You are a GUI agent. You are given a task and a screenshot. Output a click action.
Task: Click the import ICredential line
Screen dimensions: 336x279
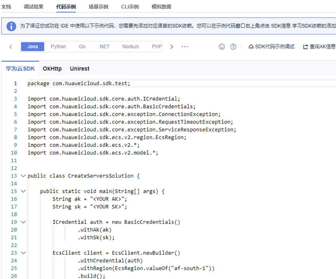pos(104,99)
